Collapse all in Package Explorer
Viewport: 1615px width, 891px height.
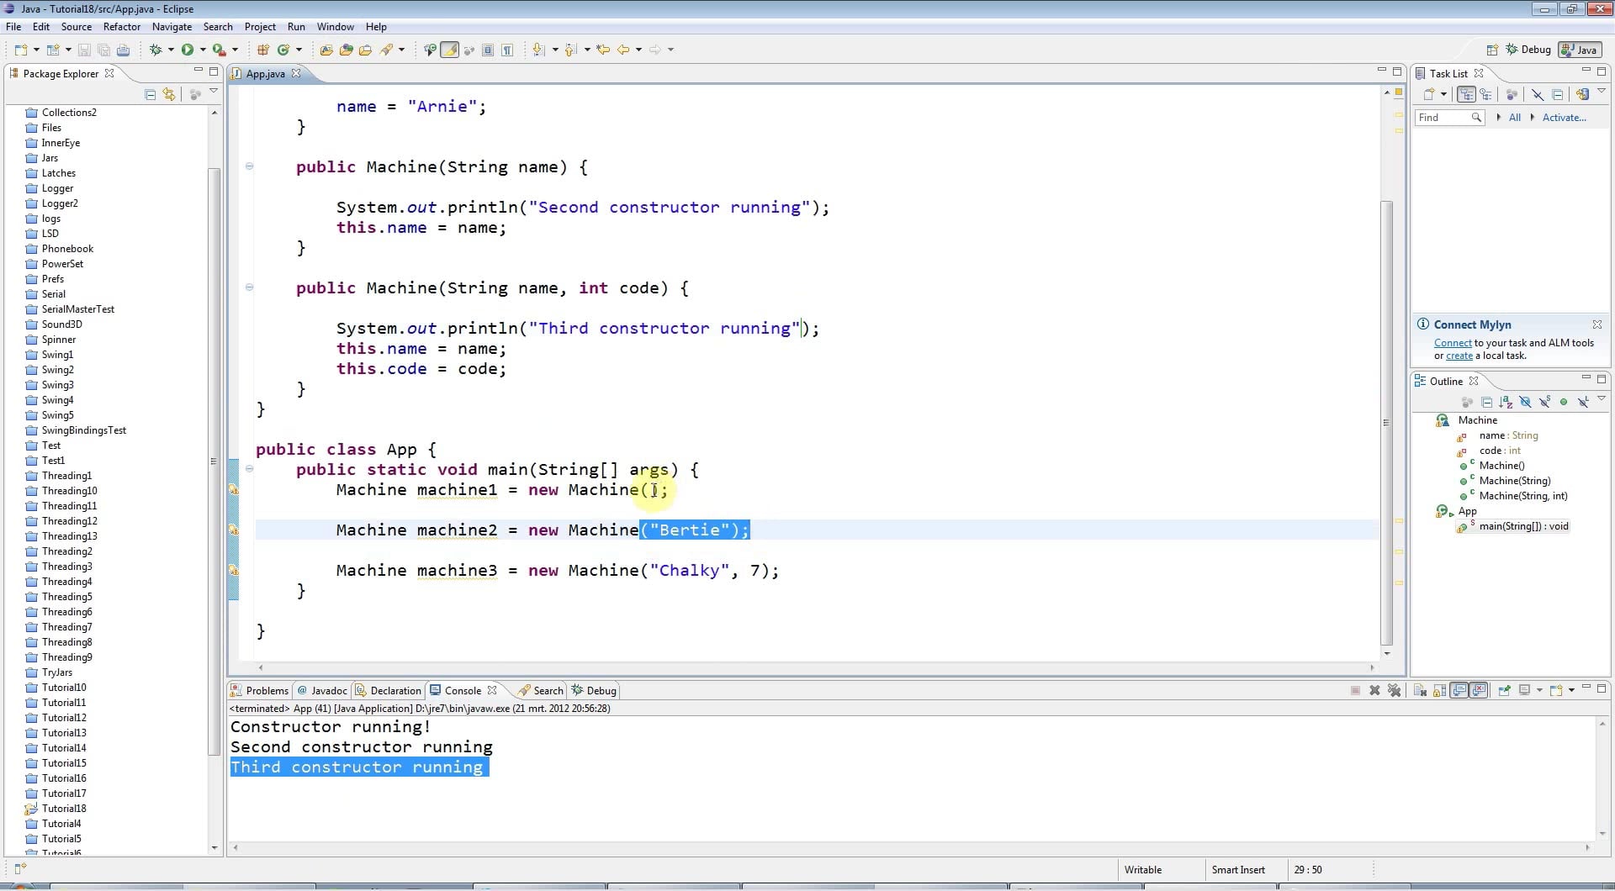(x=150, y=94)
